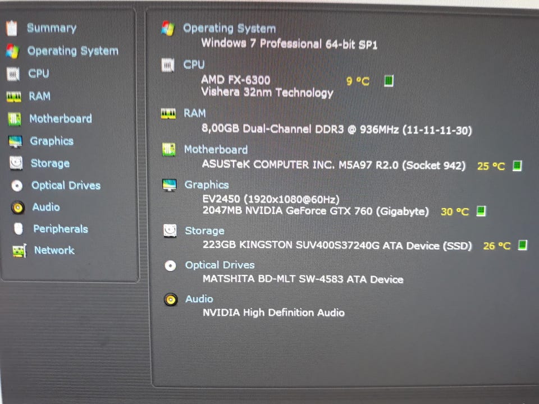Click 'NVIDIA GeForce GTX 760 (Gigabyte)' line
The width and height of the screenshot is (539, 404).
pyautogui.click(x=316, y=211)
